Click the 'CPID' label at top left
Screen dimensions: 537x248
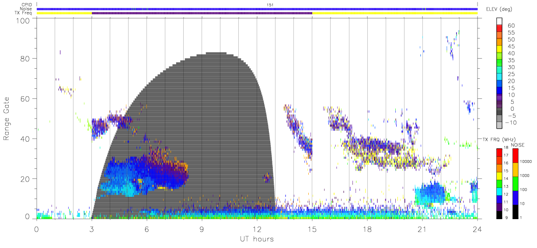26,5
